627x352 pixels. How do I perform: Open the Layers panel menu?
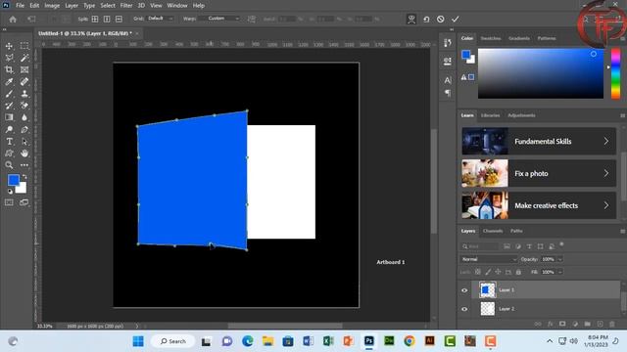tap(623, 231)
